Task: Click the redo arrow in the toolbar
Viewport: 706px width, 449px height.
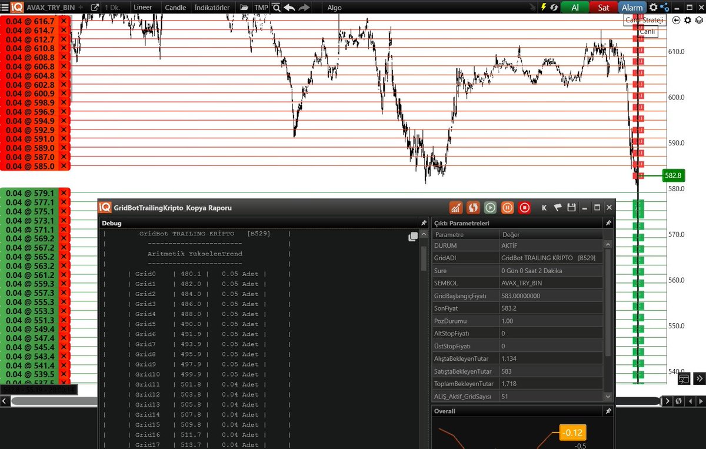Action: pyautogui.click(x=304, y=8)
